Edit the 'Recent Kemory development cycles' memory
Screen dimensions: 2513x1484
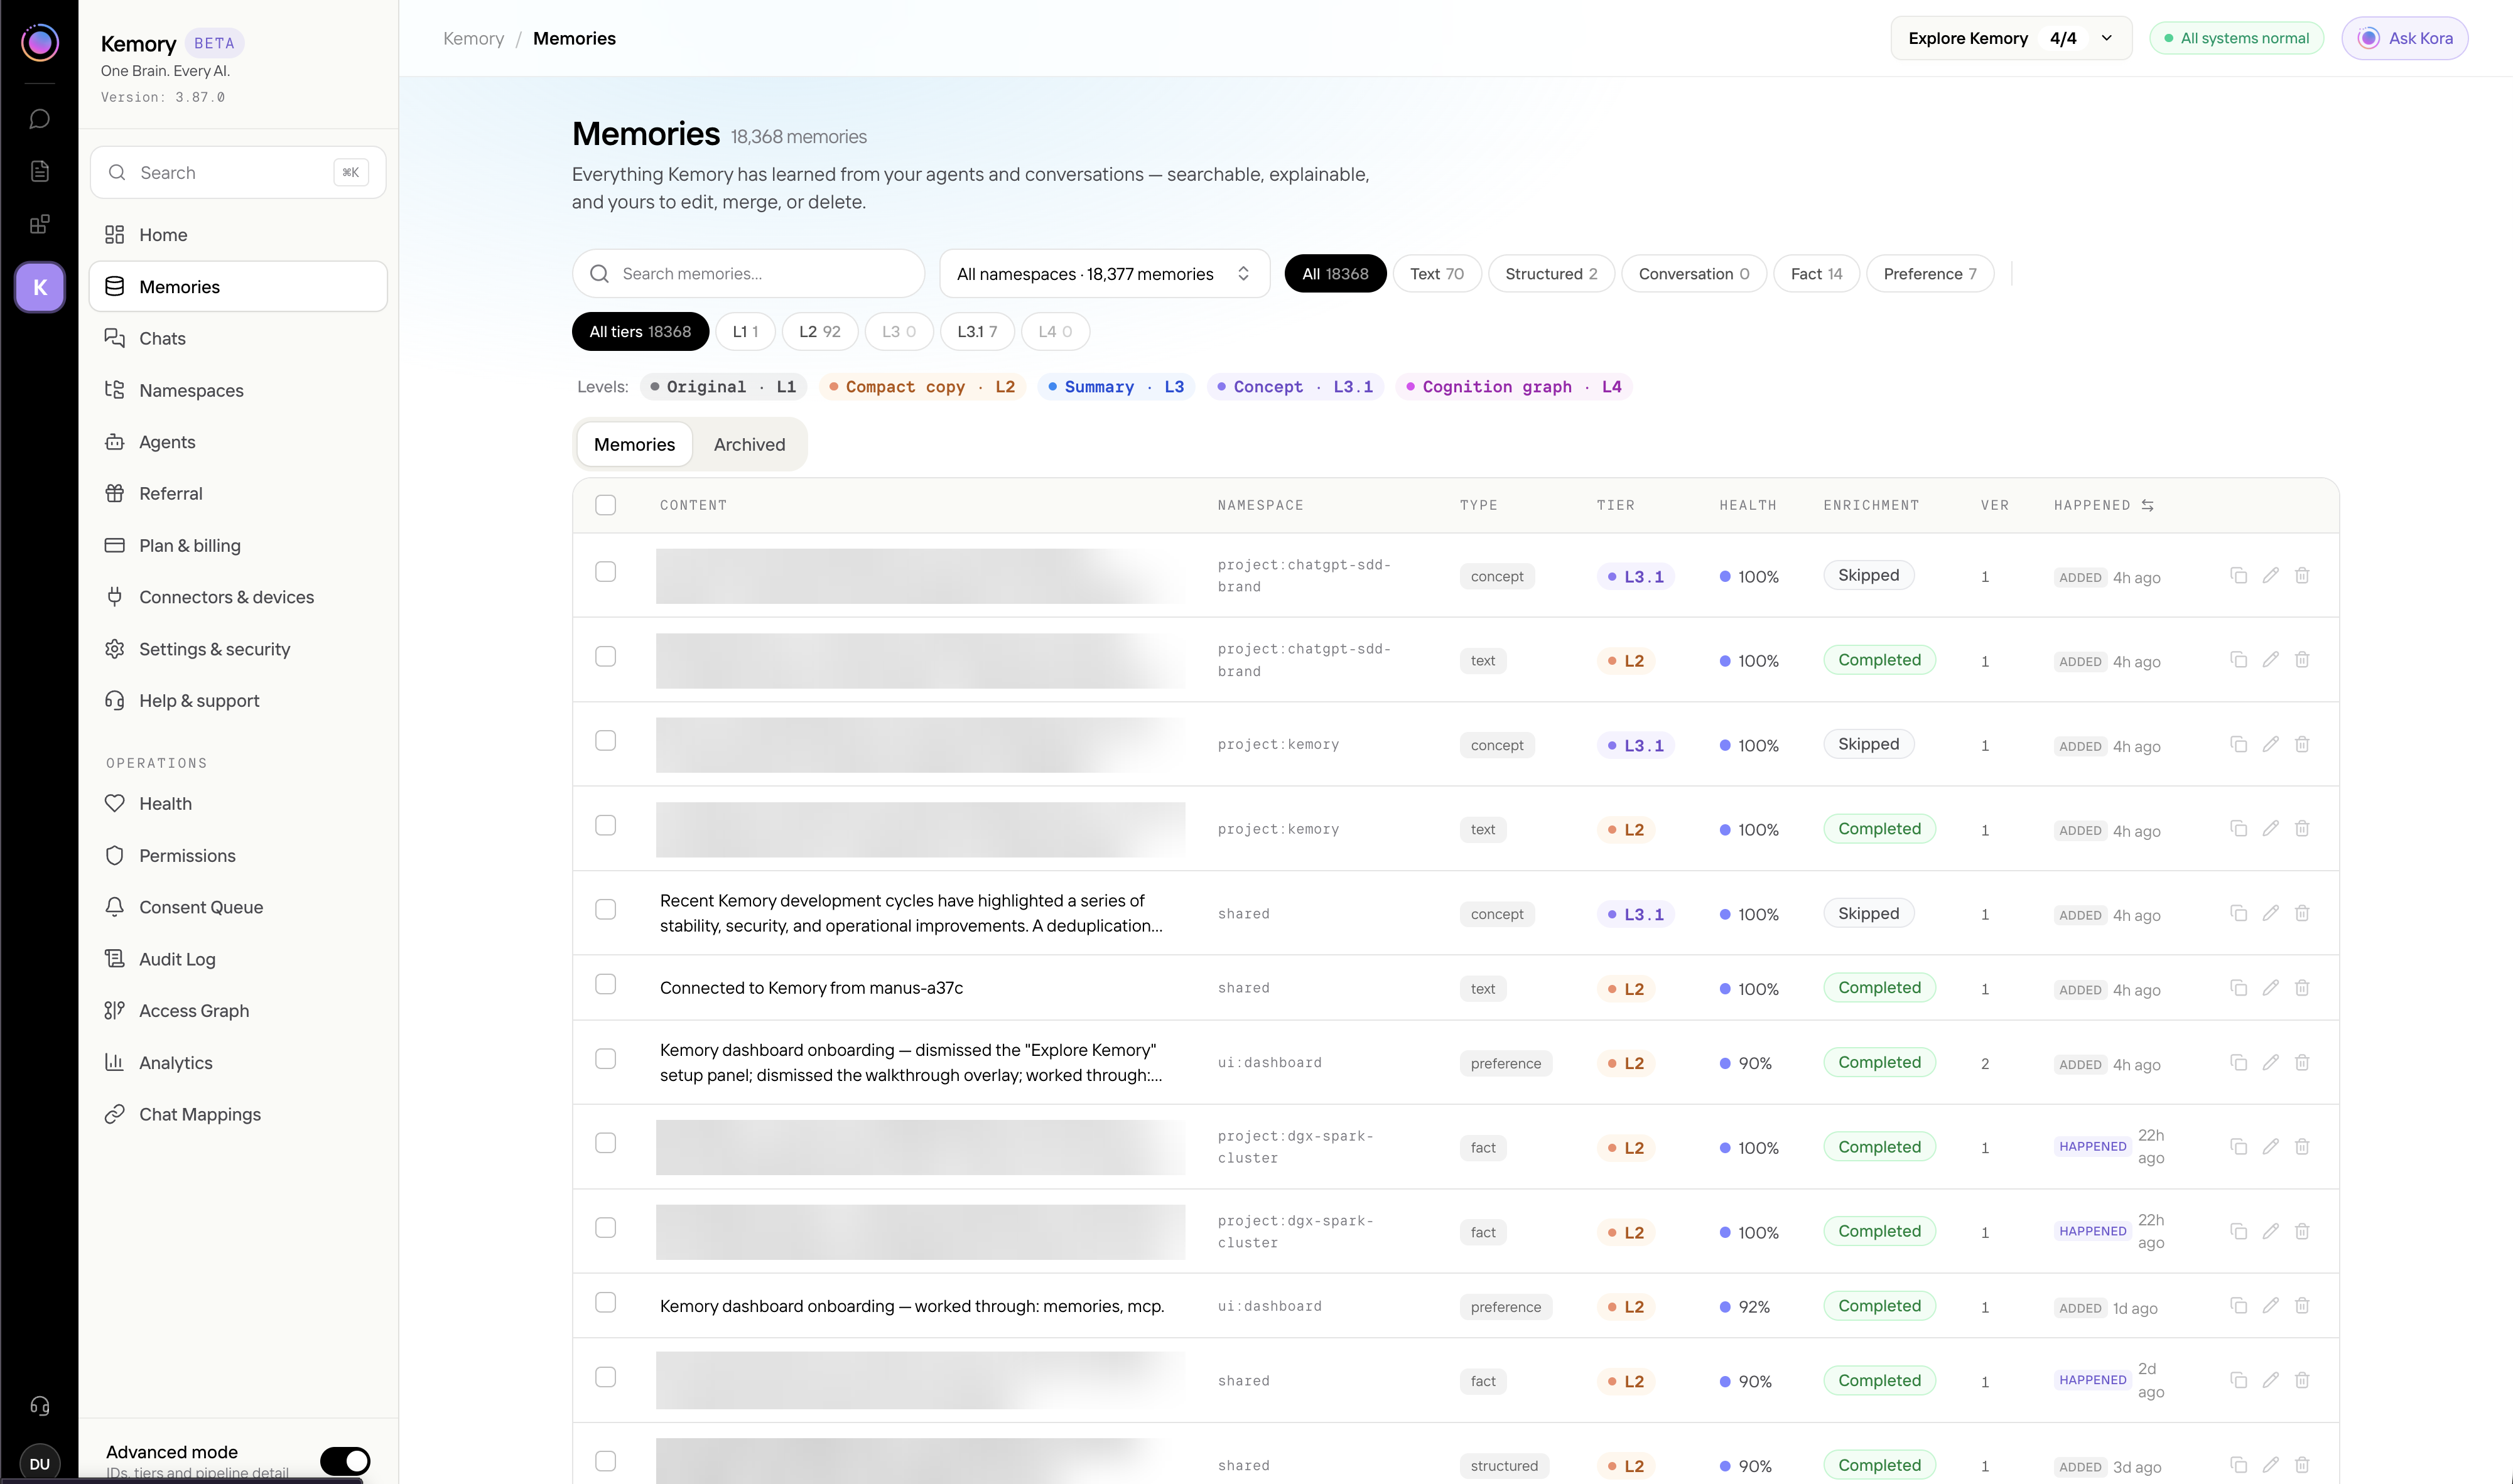pyautogui.click(x=2270, y=913)
